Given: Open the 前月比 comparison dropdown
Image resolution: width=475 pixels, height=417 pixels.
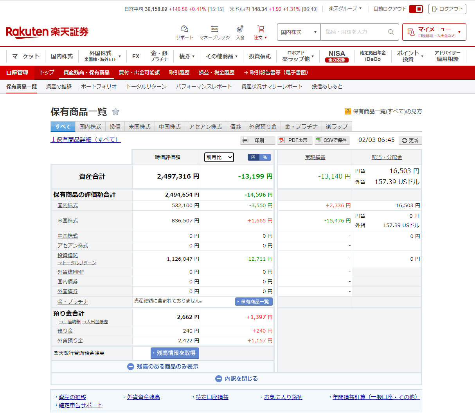Looking at the screenshot, I should [219, 157].
